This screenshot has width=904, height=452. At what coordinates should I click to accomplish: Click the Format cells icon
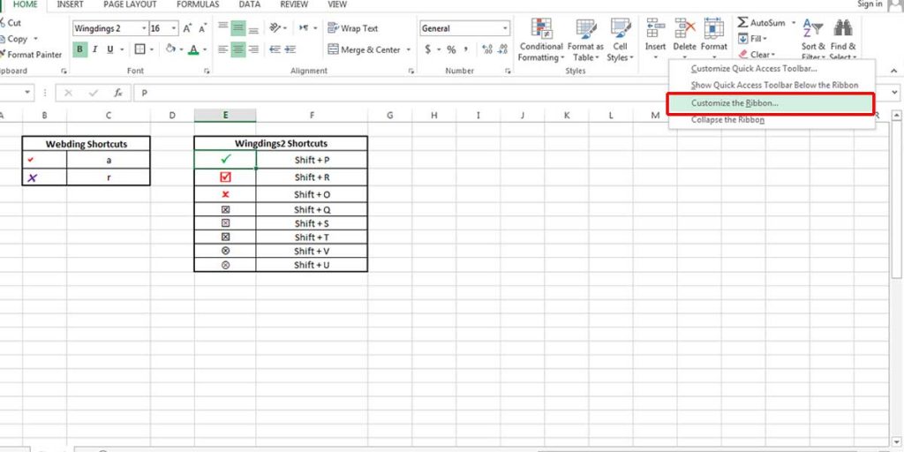coord(713,29)
